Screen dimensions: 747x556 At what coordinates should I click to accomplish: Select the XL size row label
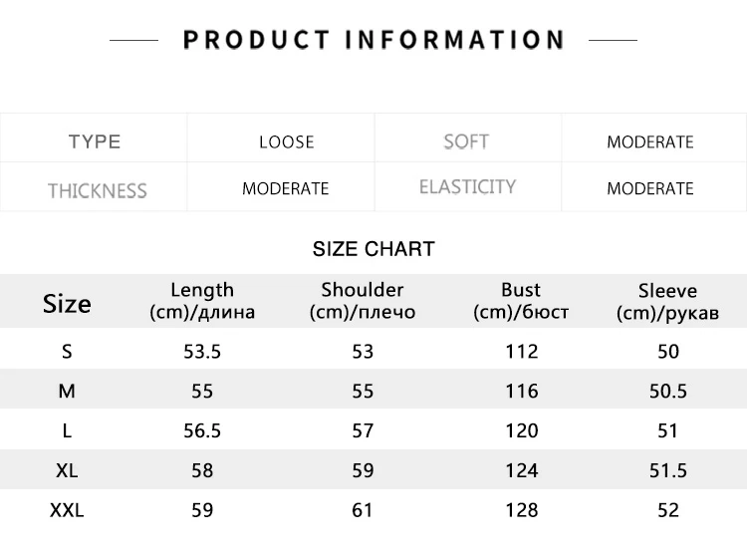pos(67,470)
